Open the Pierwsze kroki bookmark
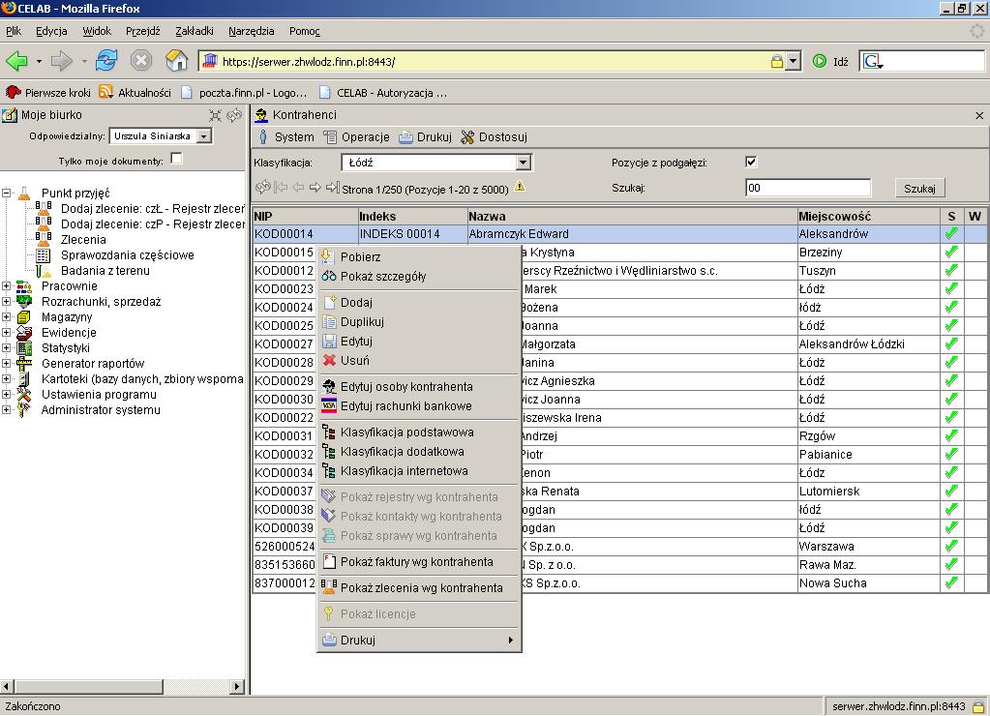 (x=48, y=93)
